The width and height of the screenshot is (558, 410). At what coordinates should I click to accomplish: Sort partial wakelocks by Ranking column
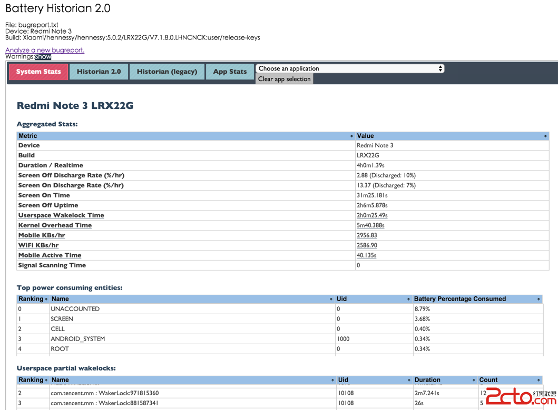33,380
